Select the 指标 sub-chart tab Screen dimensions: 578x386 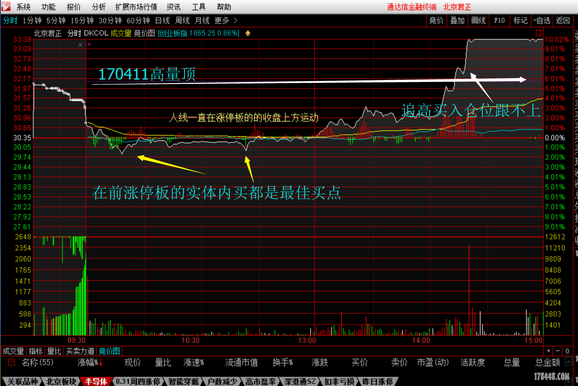tap(36, 351)
